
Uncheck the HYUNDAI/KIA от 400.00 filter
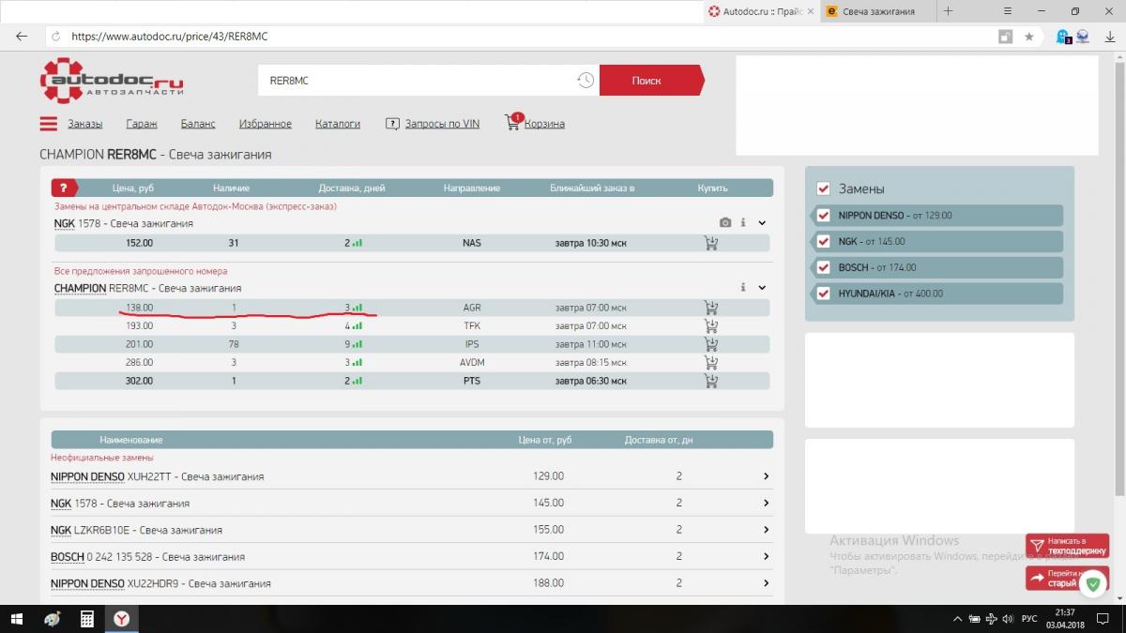[823, 294]
